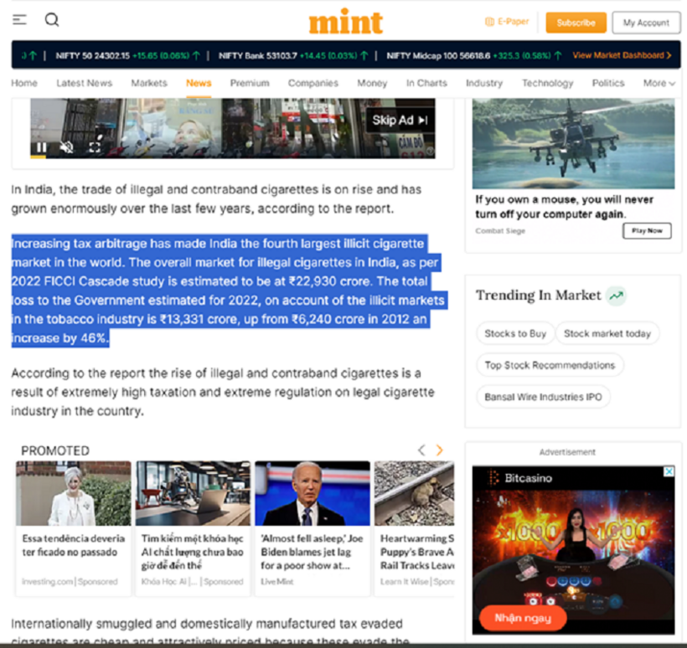Select the Stocks to Buy tag
687x648 pixels.
point(514,333)
